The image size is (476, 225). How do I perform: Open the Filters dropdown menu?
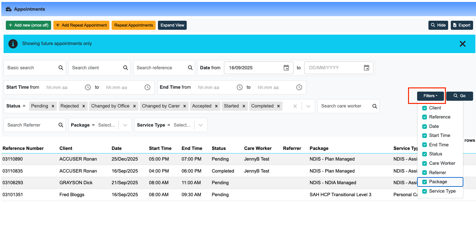coord(430,96)
